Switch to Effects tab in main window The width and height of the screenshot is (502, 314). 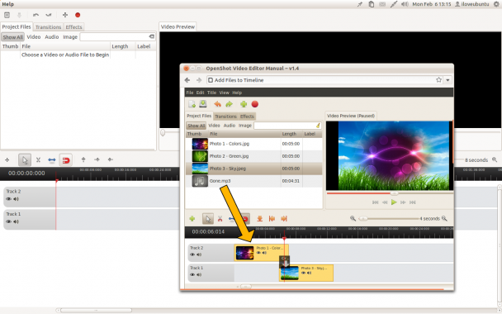[x=74, y=27]
